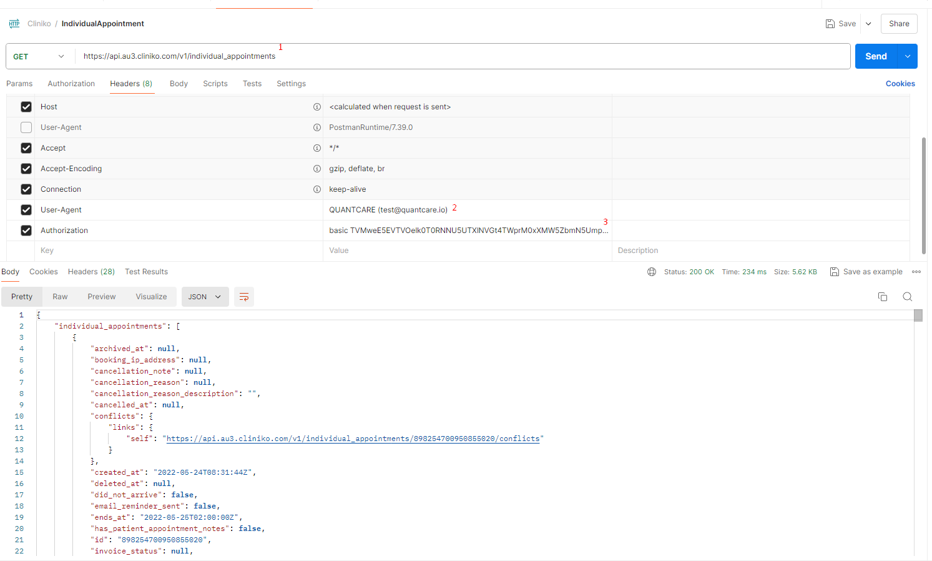Open the GET method dropdown
This screenshot has width=932, height=561.
39,56
